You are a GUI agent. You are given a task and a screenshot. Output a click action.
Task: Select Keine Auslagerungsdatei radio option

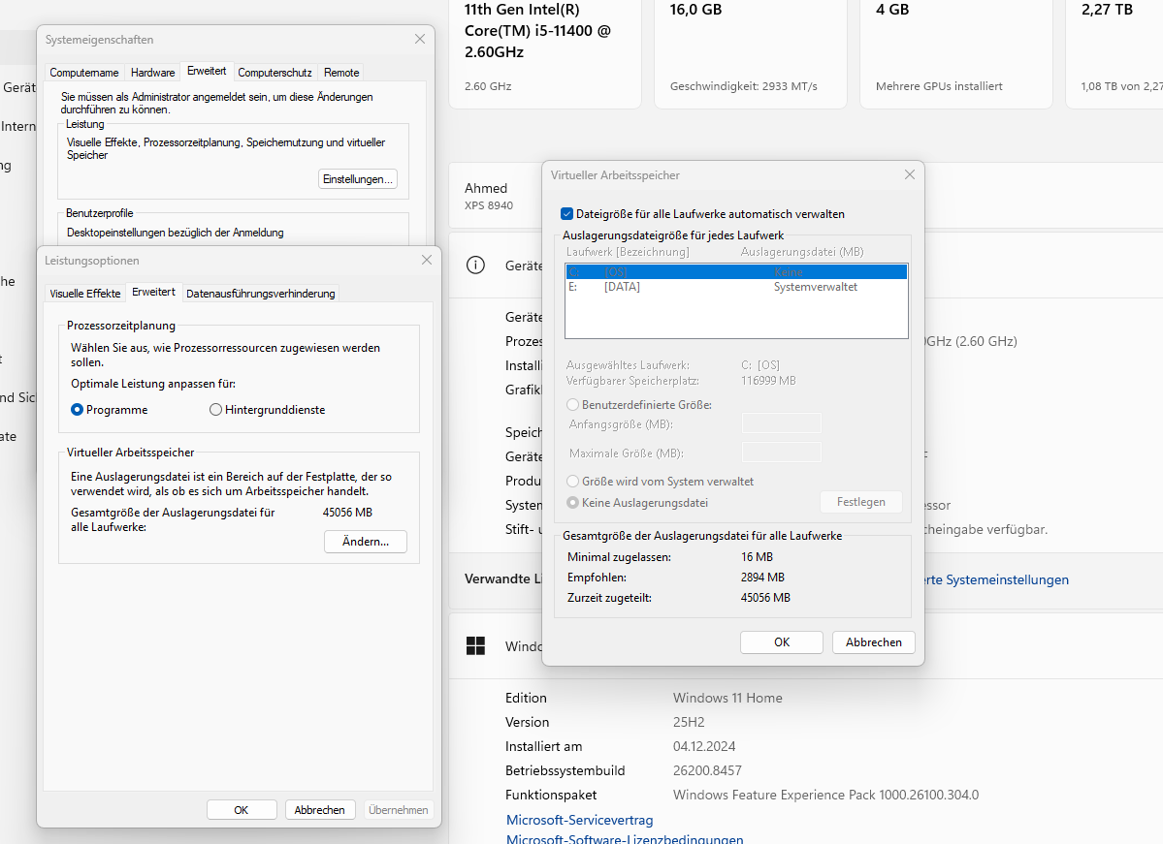(572, 502)
